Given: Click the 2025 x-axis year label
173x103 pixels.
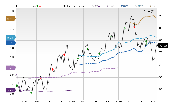Looking at the screenshot, I should (x=71, y=101).
